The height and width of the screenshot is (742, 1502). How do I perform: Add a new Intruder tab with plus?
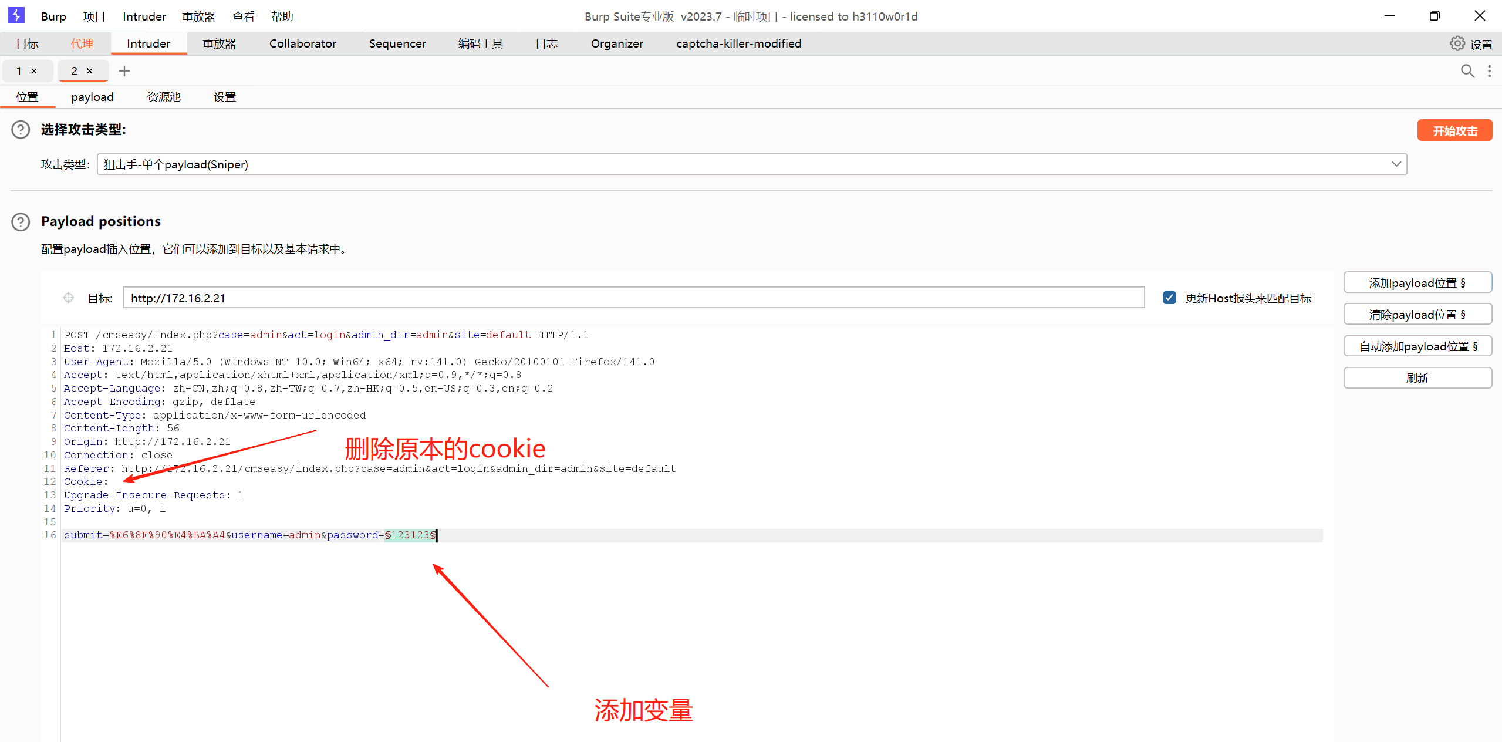click(124, 71)
